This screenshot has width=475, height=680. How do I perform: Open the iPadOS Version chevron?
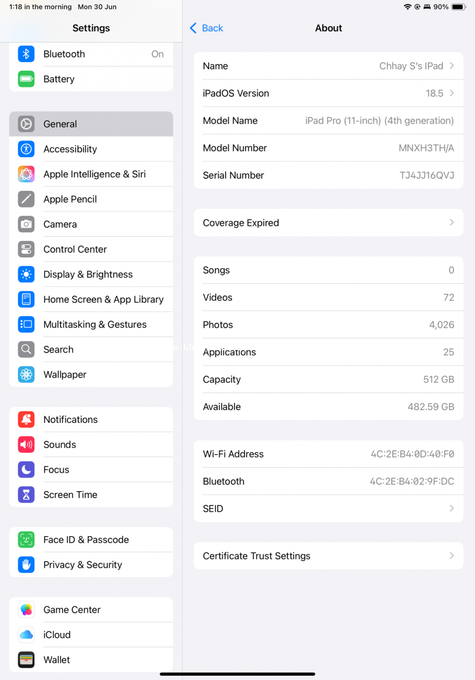point(452,93)
